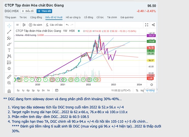Click the 2022 time axis label

[x=88, y=84]
